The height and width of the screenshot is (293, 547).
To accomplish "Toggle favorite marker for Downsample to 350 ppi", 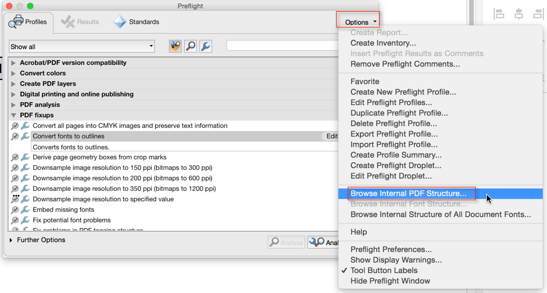I will point(15,189).
